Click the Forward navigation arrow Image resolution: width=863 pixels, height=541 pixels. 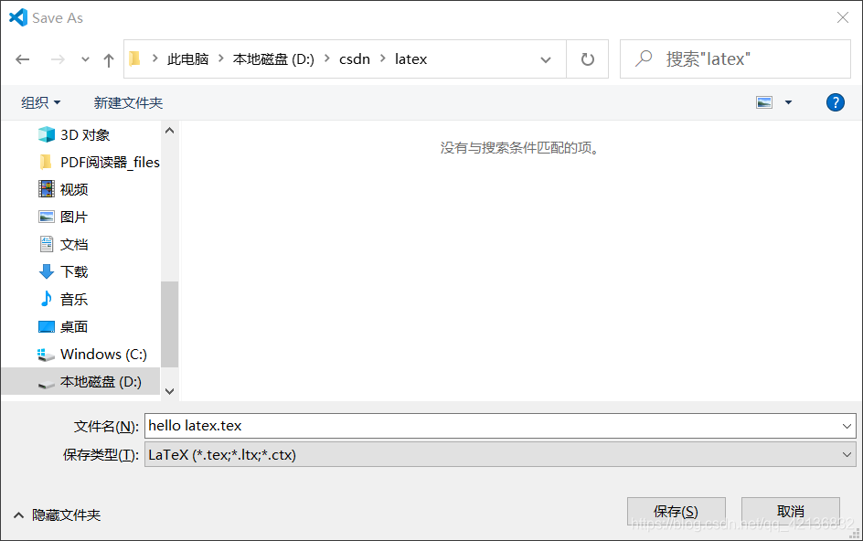(x=58, y=59)
